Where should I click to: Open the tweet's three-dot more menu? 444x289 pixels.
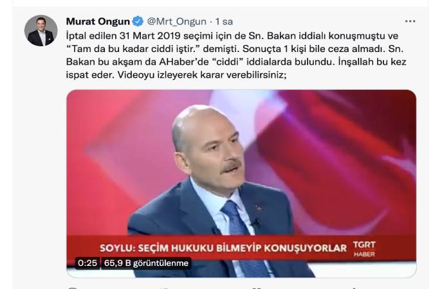(x=410, y=21)
